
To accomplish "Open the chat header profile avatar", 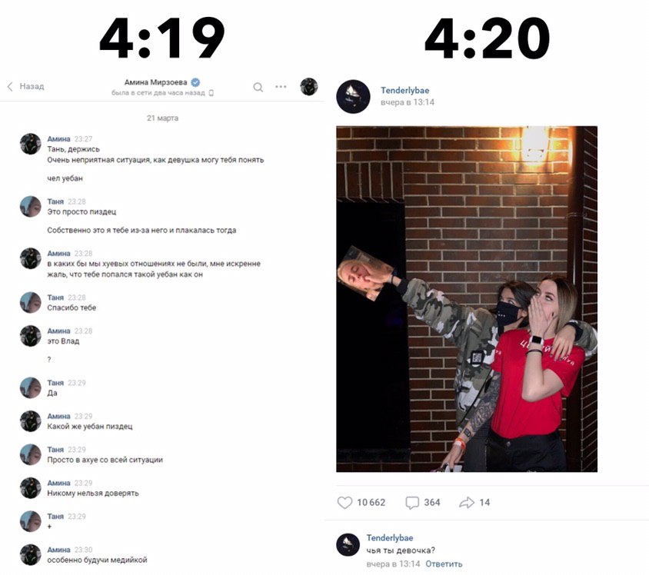I will [x=309, y=86].
